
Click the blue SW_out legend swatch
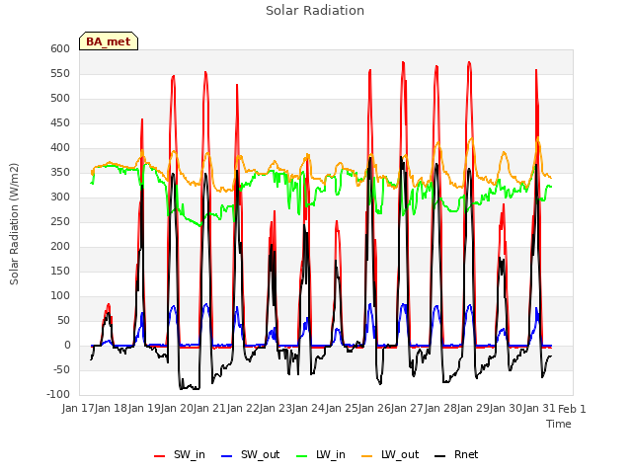click(227, 456)
